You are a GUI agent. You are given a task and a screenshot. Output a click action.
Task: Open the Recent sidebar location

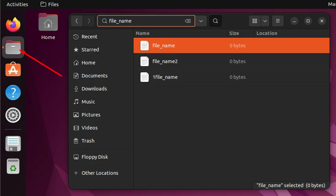tap(101, 37)
